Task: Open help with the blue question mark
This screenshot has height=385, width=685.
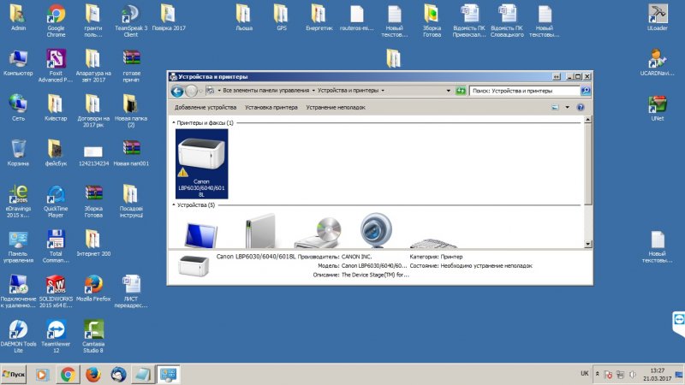Action: 581,108
